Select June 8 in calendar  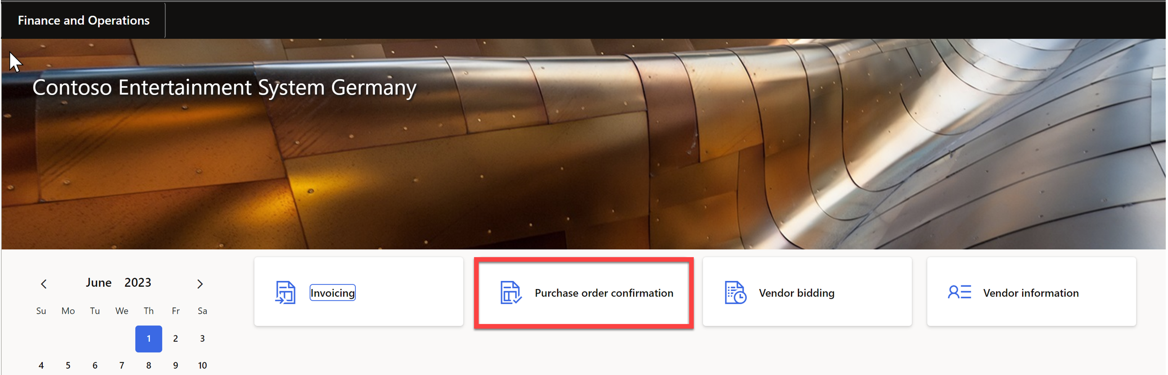pyautogui.click(x=149, y=366)
